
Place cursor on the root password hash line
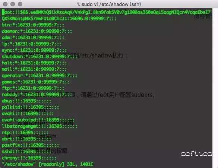(106, 12)
